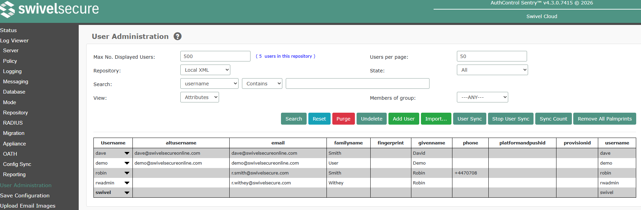The width and height of the screenshot is (641, 210).
Task: Click the red Purge button
Action: (x=343, y=119)
